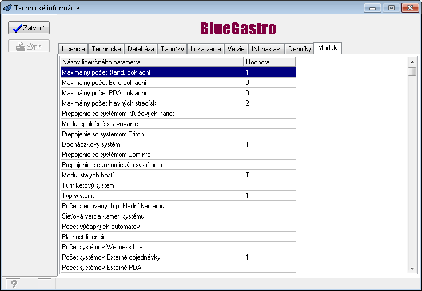Open the Lokalizácia tab
Screen dimensions: 422x291
[x=206, y=49]
